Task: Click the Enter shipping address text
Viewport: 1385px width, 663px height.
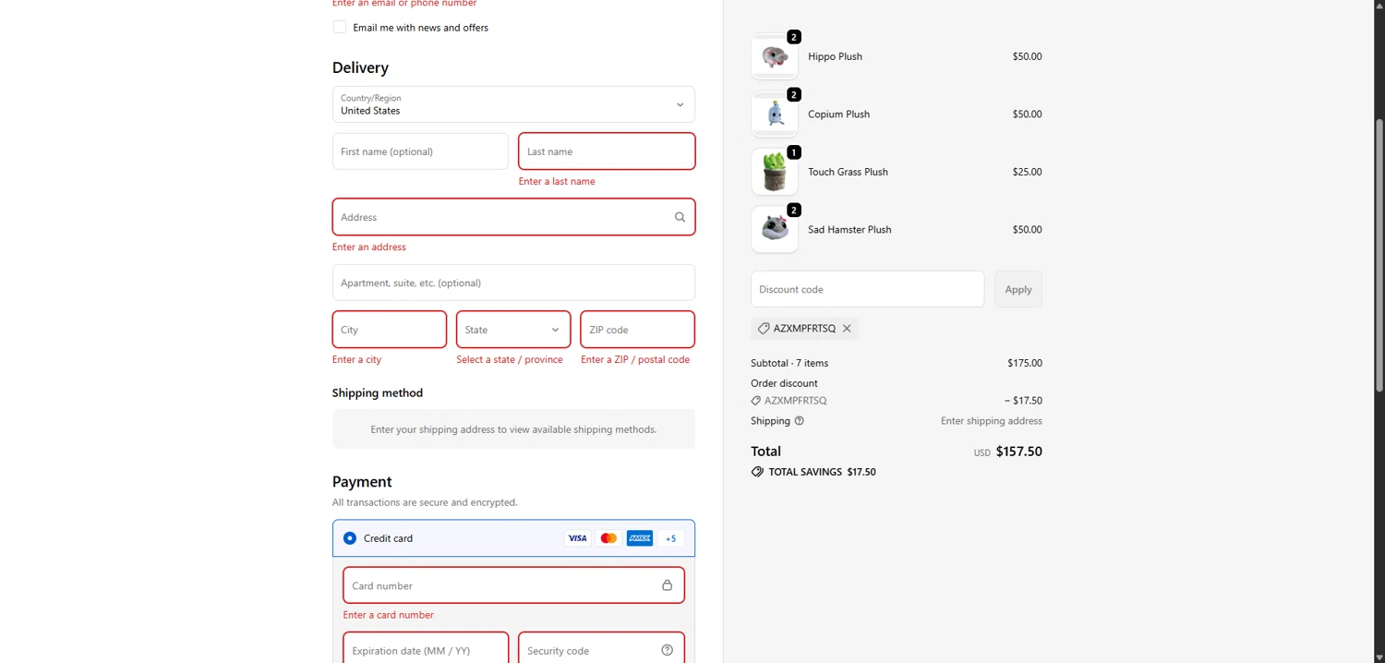Action: (x=992, y=421)
